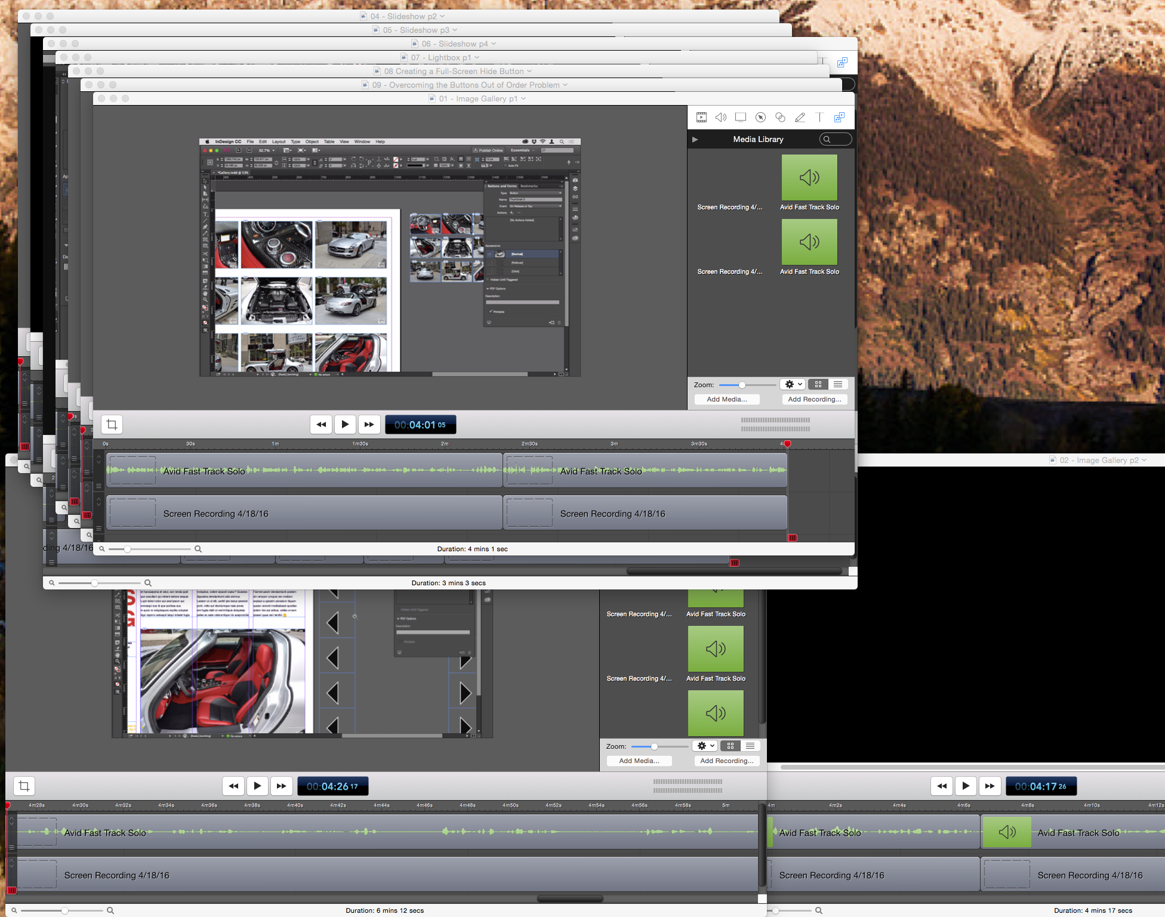Click red end marker below front timeline tracks

pos(793,538)
